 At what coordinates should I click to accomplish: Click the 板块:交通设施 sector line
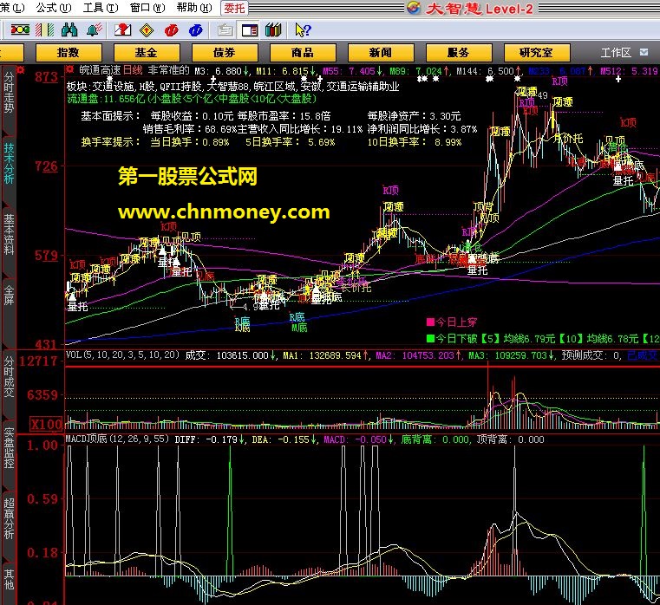pos(232,87)
